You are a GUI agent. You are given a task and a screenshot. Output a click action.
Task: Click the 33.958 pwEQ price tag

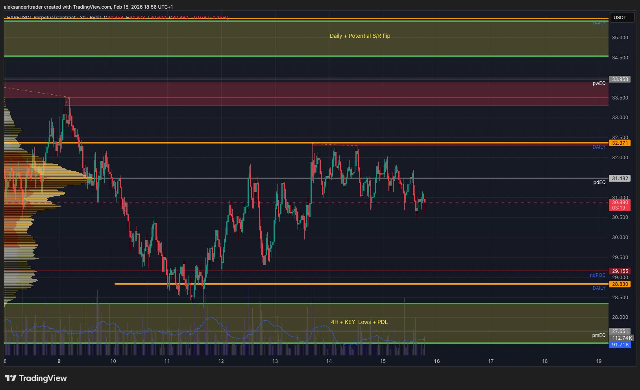pyautogui.click(x=620, y=79)
